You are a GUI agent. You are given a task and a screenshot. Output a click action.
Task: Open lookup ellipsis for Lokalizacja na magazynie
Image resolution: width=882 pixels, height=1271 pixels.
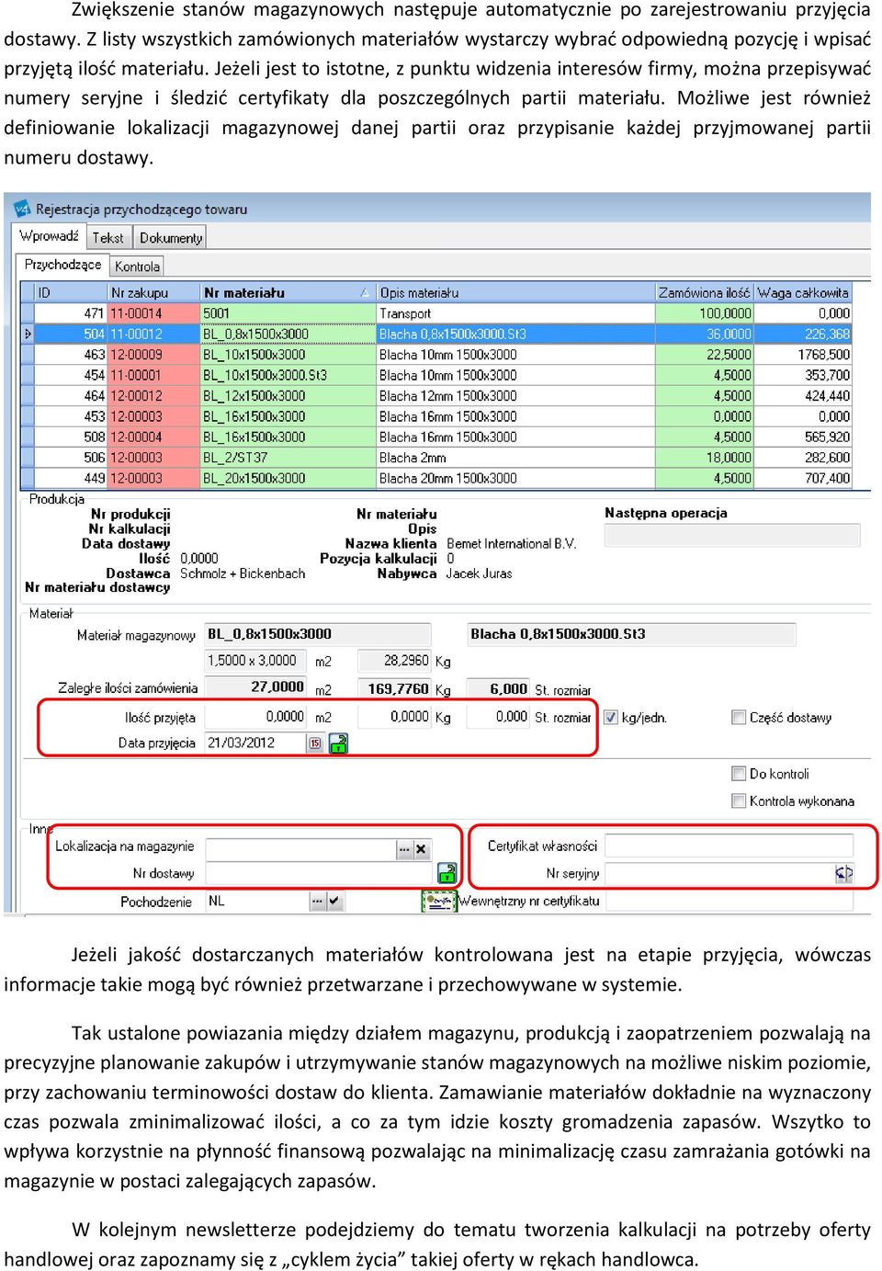404,849
